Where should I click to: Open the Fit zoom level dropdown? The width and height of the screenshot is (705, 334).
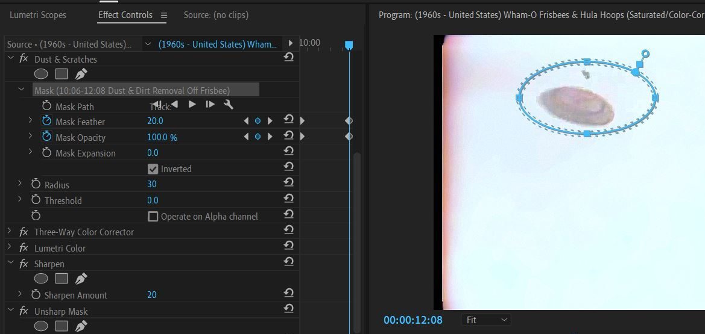[x=486, y=320]
